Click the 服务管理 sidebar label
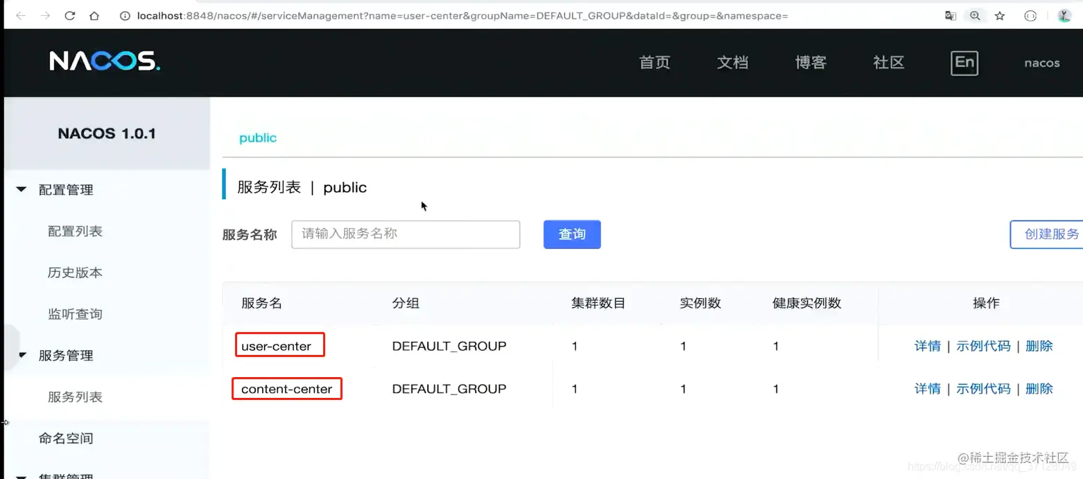 (66, 356)
